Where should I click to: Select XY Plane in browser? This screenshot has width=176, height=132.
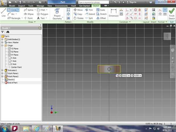point(13,55)
